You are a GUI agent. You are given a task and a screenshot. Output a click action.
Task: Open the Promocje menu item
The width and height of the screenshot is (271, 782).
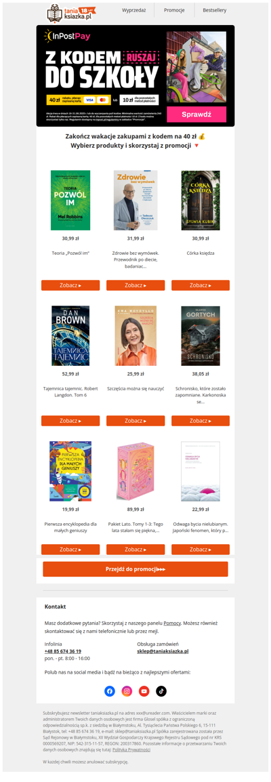coord(174,10)
